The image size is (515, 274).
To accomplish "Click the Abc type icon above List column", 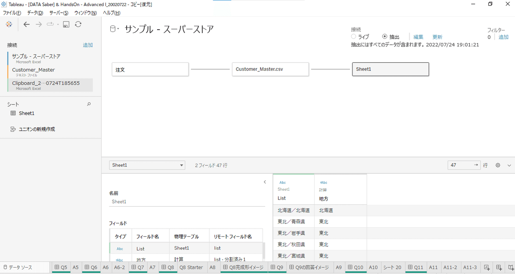I will point(282,182).
